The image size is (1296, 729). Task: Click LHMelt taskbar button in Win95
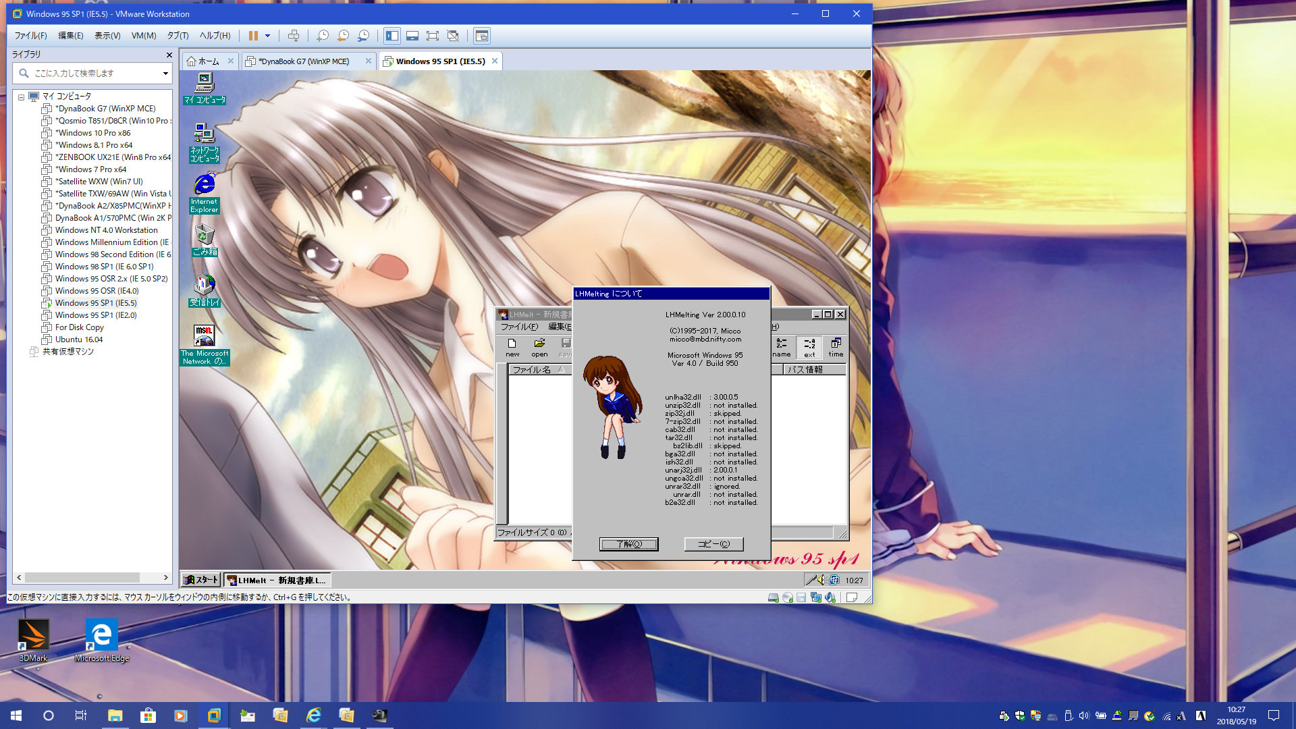tap(277, 580)
